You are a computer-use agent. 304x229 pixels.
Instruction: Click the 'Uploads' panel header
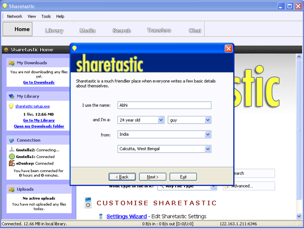coord(39,189)
